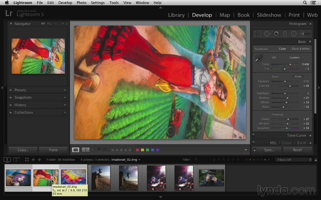Click the Navigator preview image
321x200 pixels.
click(x=38, y=56)
